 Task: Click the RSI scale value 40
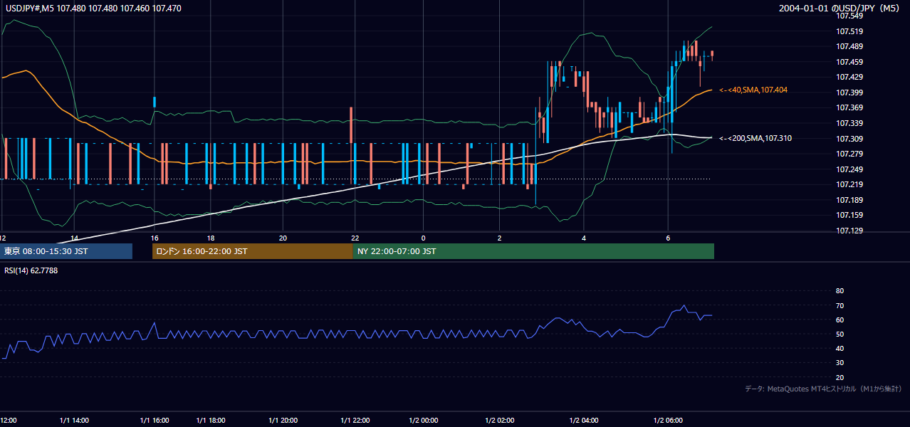click(840, 348)
